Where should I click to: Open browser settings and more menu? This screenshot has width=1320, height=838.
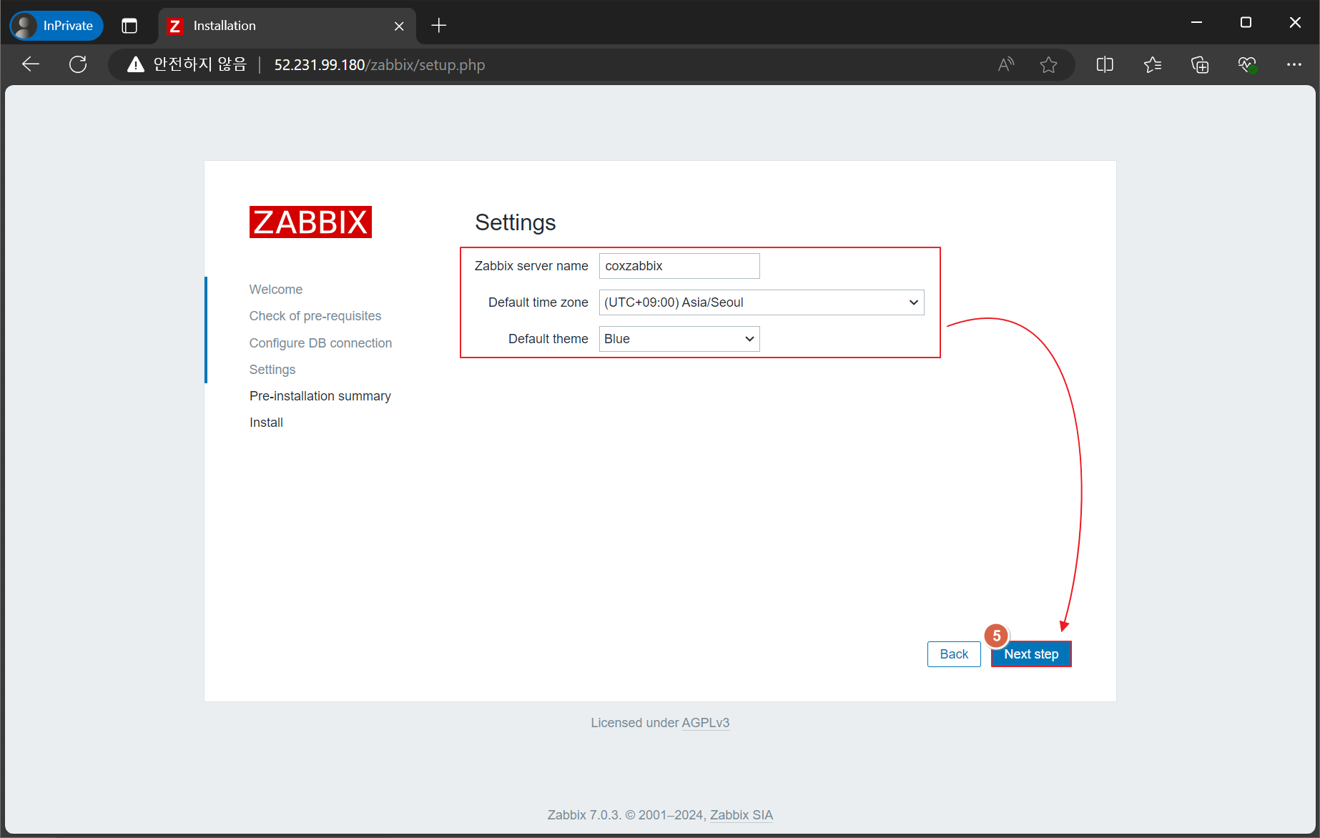(x=1294, y=65)
